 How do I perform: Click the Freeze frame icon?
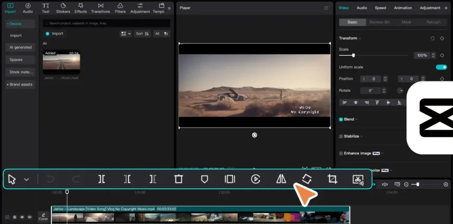point(230,179)
